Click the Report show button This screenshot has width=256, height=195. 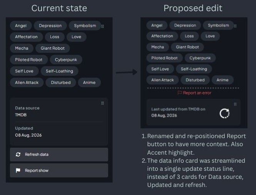pos(59,170)
